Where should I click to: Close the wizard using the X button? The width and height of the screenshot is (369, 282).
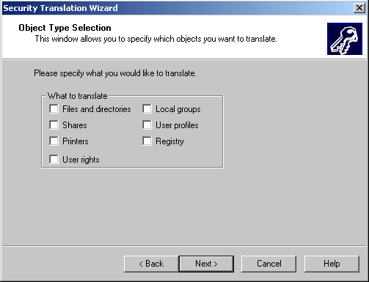359,8
